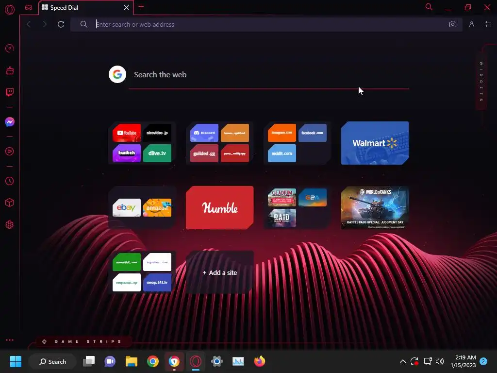Open GX Control speedometer icon in sidebar
497x373 pixels.
point(10,48)
